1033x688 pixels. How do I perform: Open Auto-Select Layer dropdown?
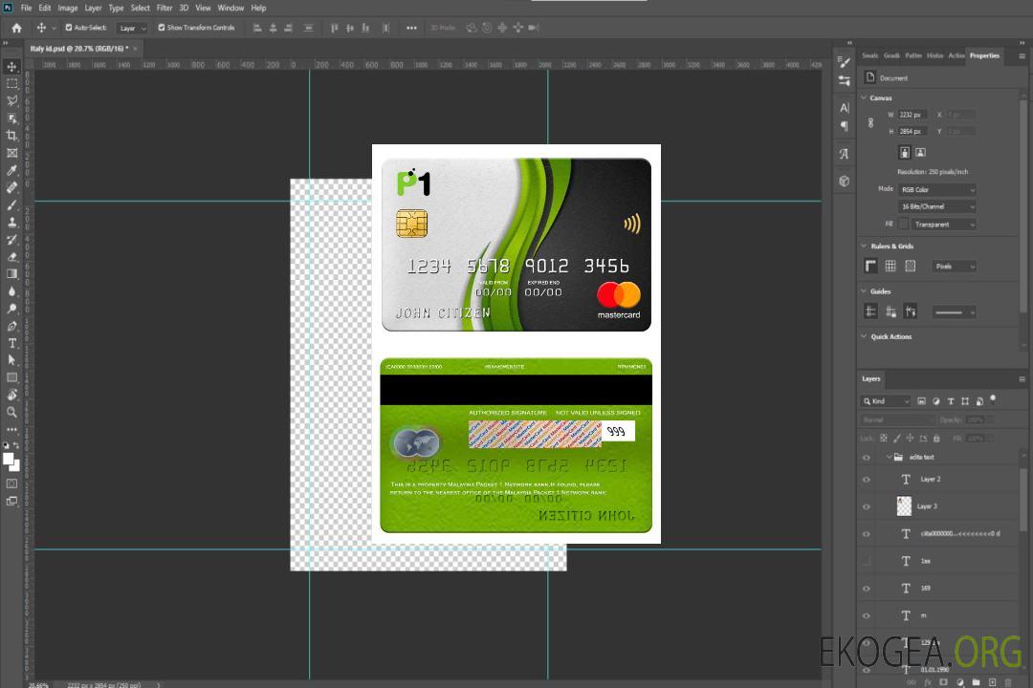(x=132, y=28)
